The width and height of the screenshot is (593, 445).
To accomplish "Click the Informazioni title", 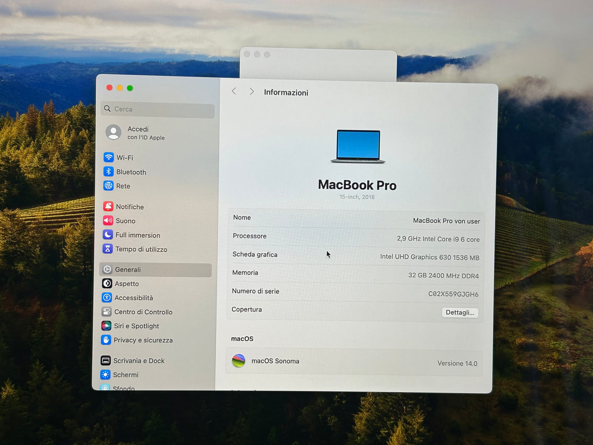I will [x=286, y=92].
